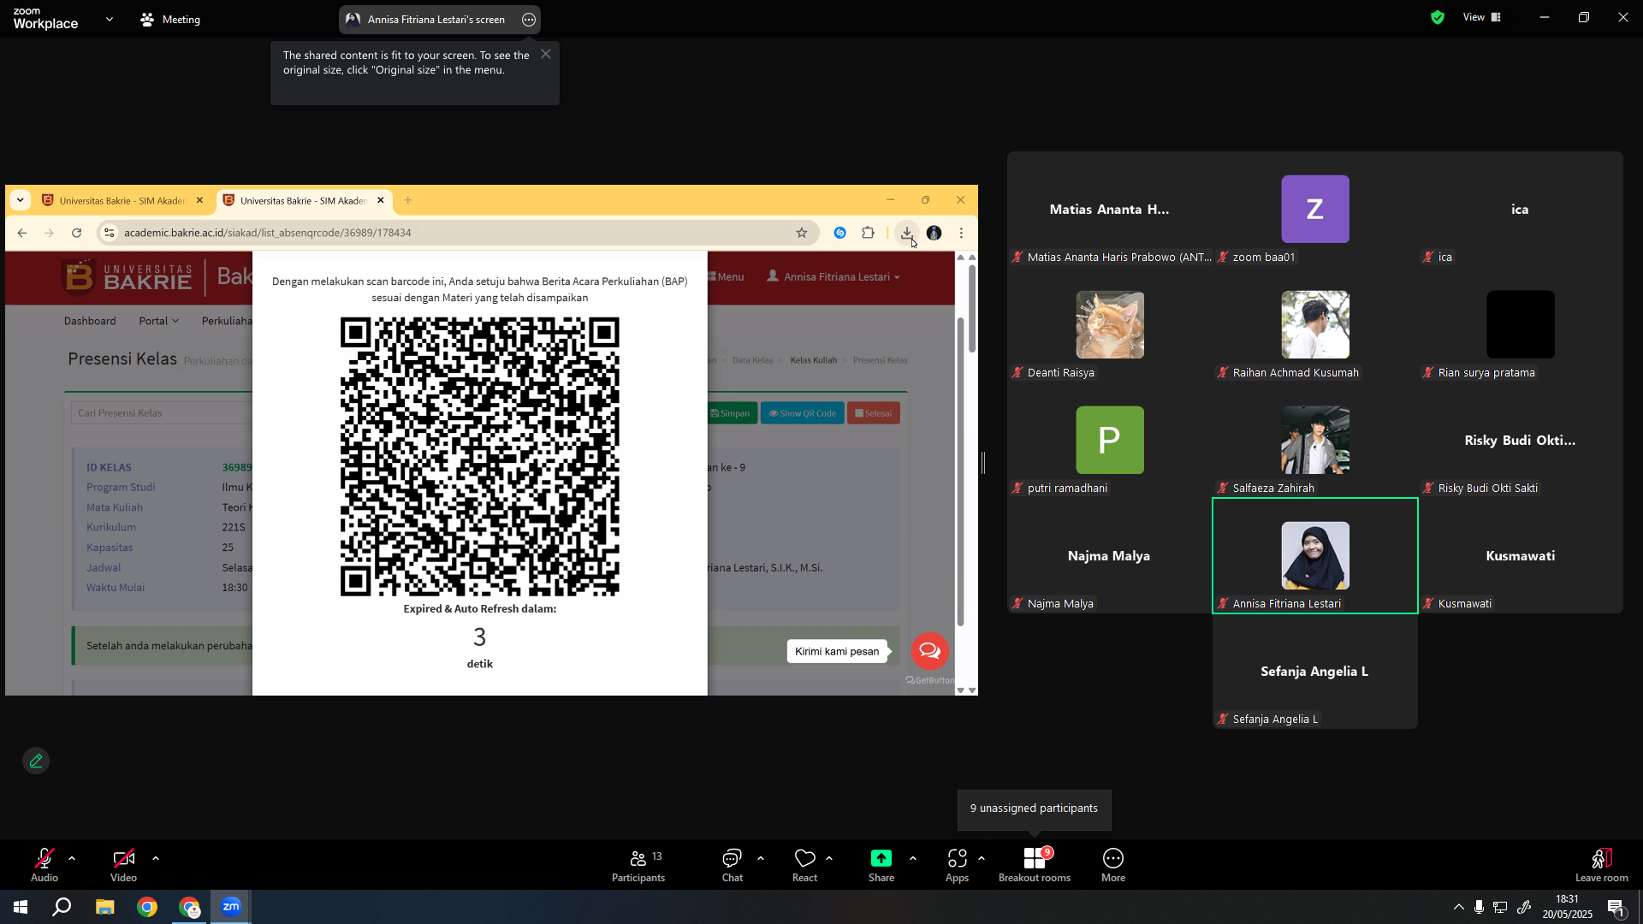The image size is (1643, 924).
Task: Expand Apps options arrow
Action: 982,858
